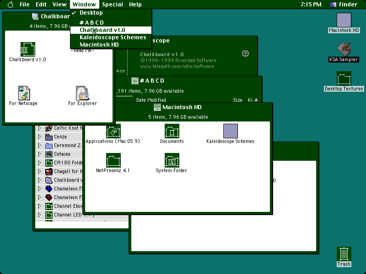Click folder icon beside # A B C D title

tap(135, 81)
